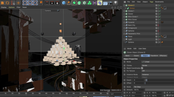Open the Bookmarks menu
174x97 pixels.
pos(159,2)
